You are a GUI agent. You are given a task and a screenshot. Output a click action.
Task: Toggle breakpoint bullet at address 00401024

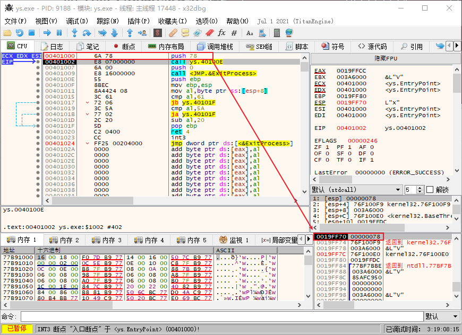pyautogui.click(x=38, y=144)
